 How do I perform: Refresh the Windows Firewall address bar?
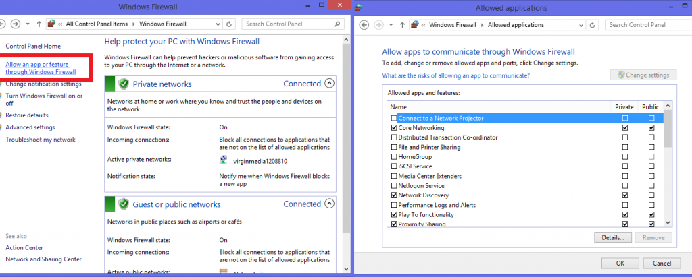coord(228,24)
